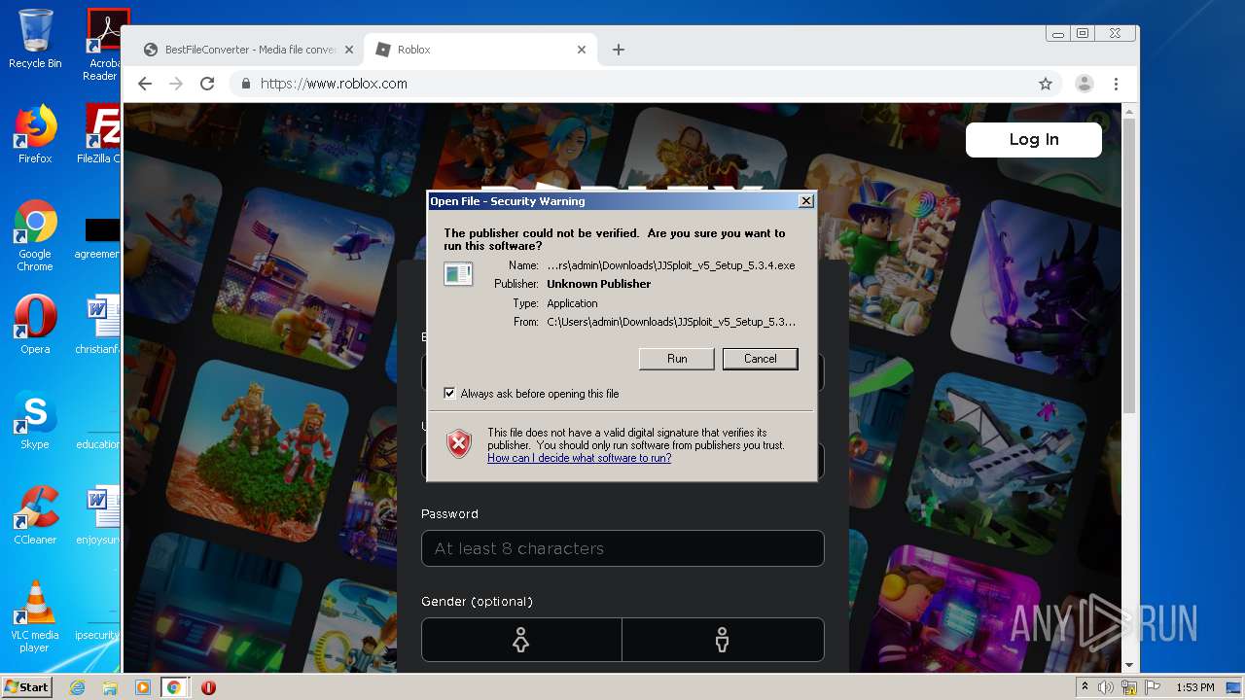Close the Open File - Security Warning dialog
The height and width of the screenshot is (700, 1245).
805,201
